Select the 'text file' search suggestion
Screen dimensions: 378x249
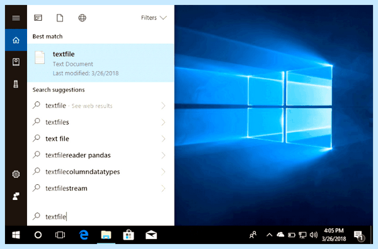[101, 138]
